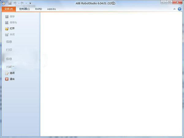This screenshot has width=184, height=138.
Task: Open Customize Quick Access Toolbar dropdown
Action: tap(30, 3)
